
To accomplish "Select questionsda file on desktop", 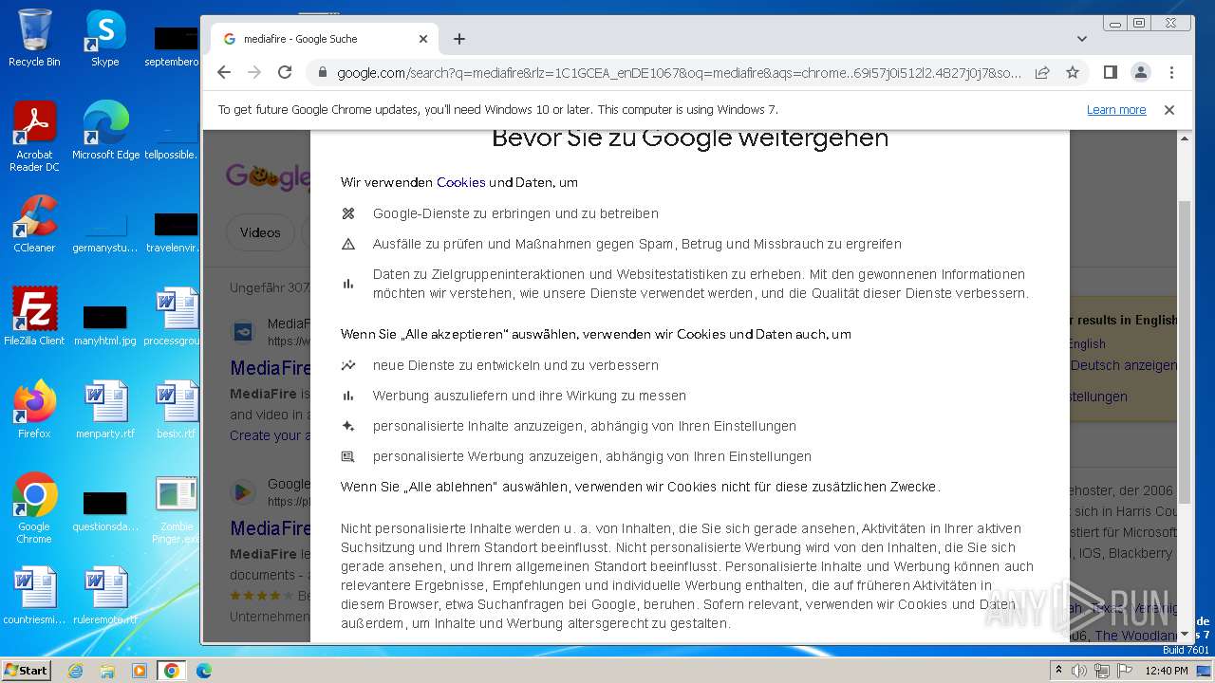I will tap(105, 509).
